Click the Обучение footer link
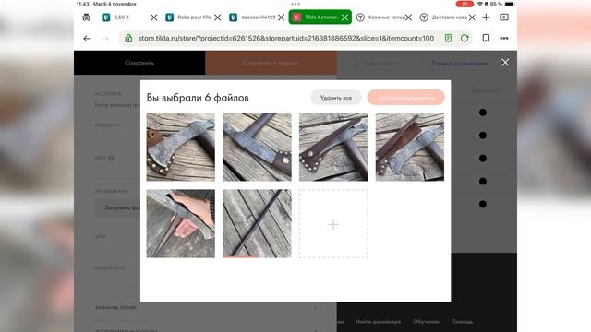The width and height of the screenshot is (591, 332). 426,322
